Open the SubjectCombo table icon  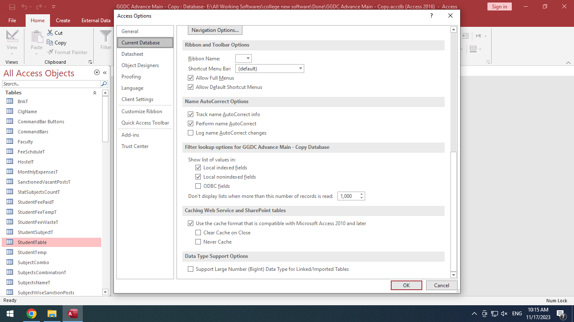coord(10,262)
